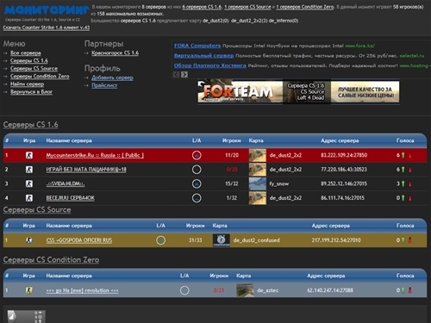Click the CS Source game icon for GOSPODA OFICERI
This screenshot has width=431, height=323.
29,240
